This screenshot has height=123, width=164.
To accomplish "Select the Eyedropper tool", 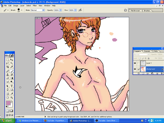I will 11,94.
